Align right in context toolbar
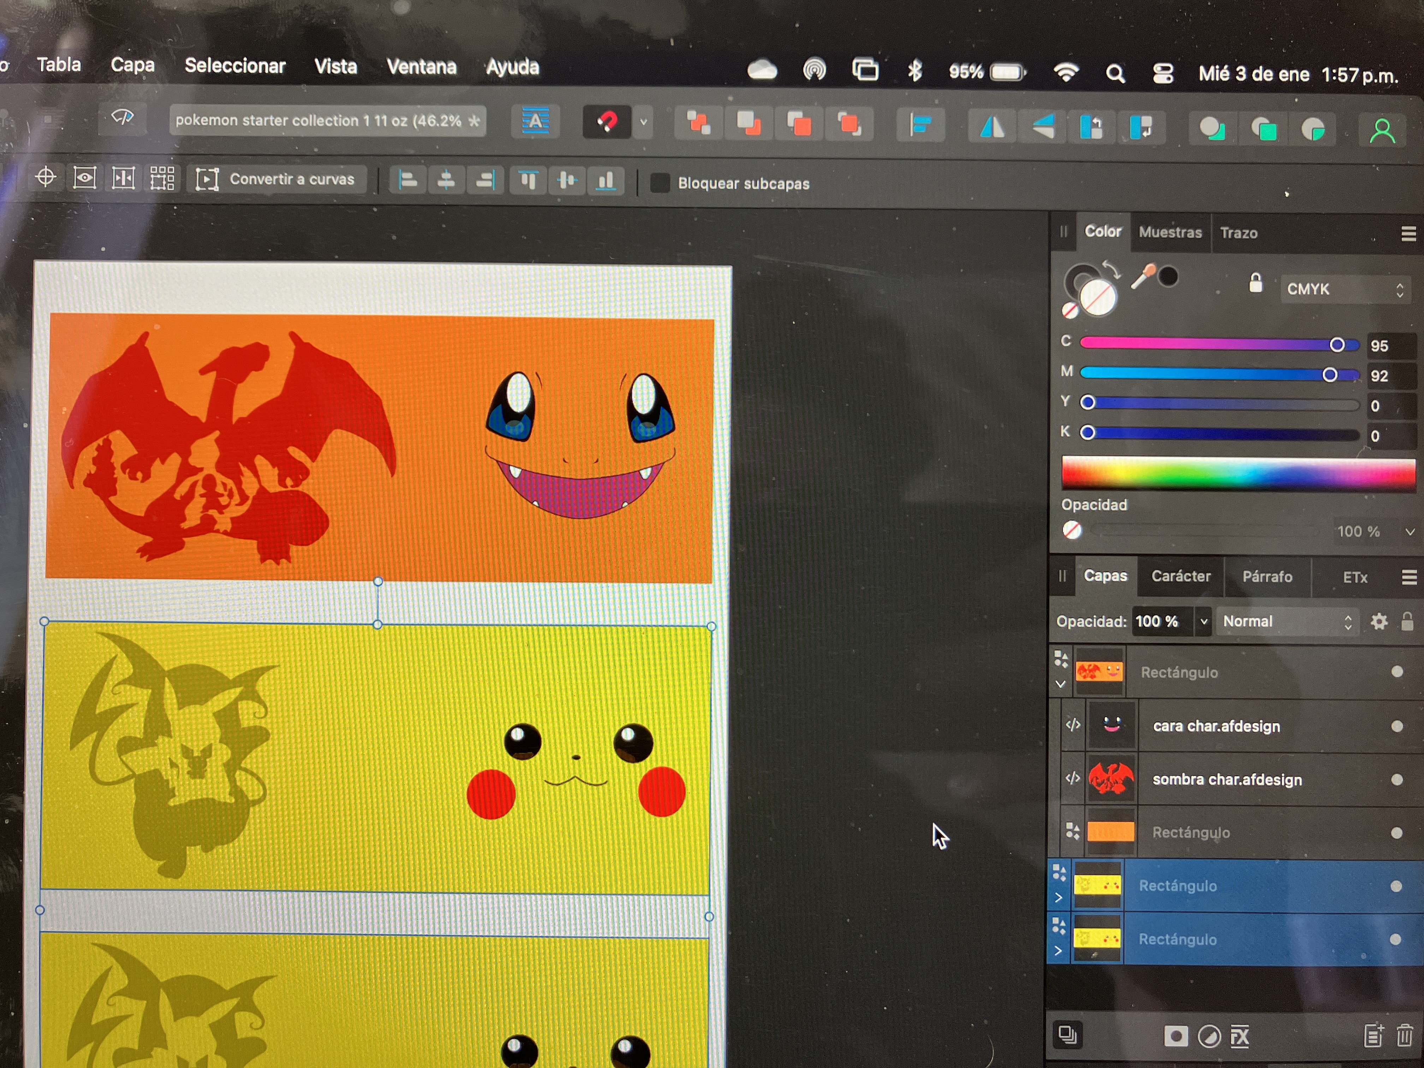 (485, 181)
